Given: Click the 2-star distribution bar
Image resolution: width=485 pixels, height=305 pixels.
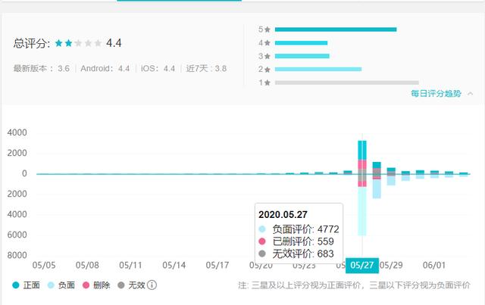Looking at the screenshot, I should [x=318, y=70].
